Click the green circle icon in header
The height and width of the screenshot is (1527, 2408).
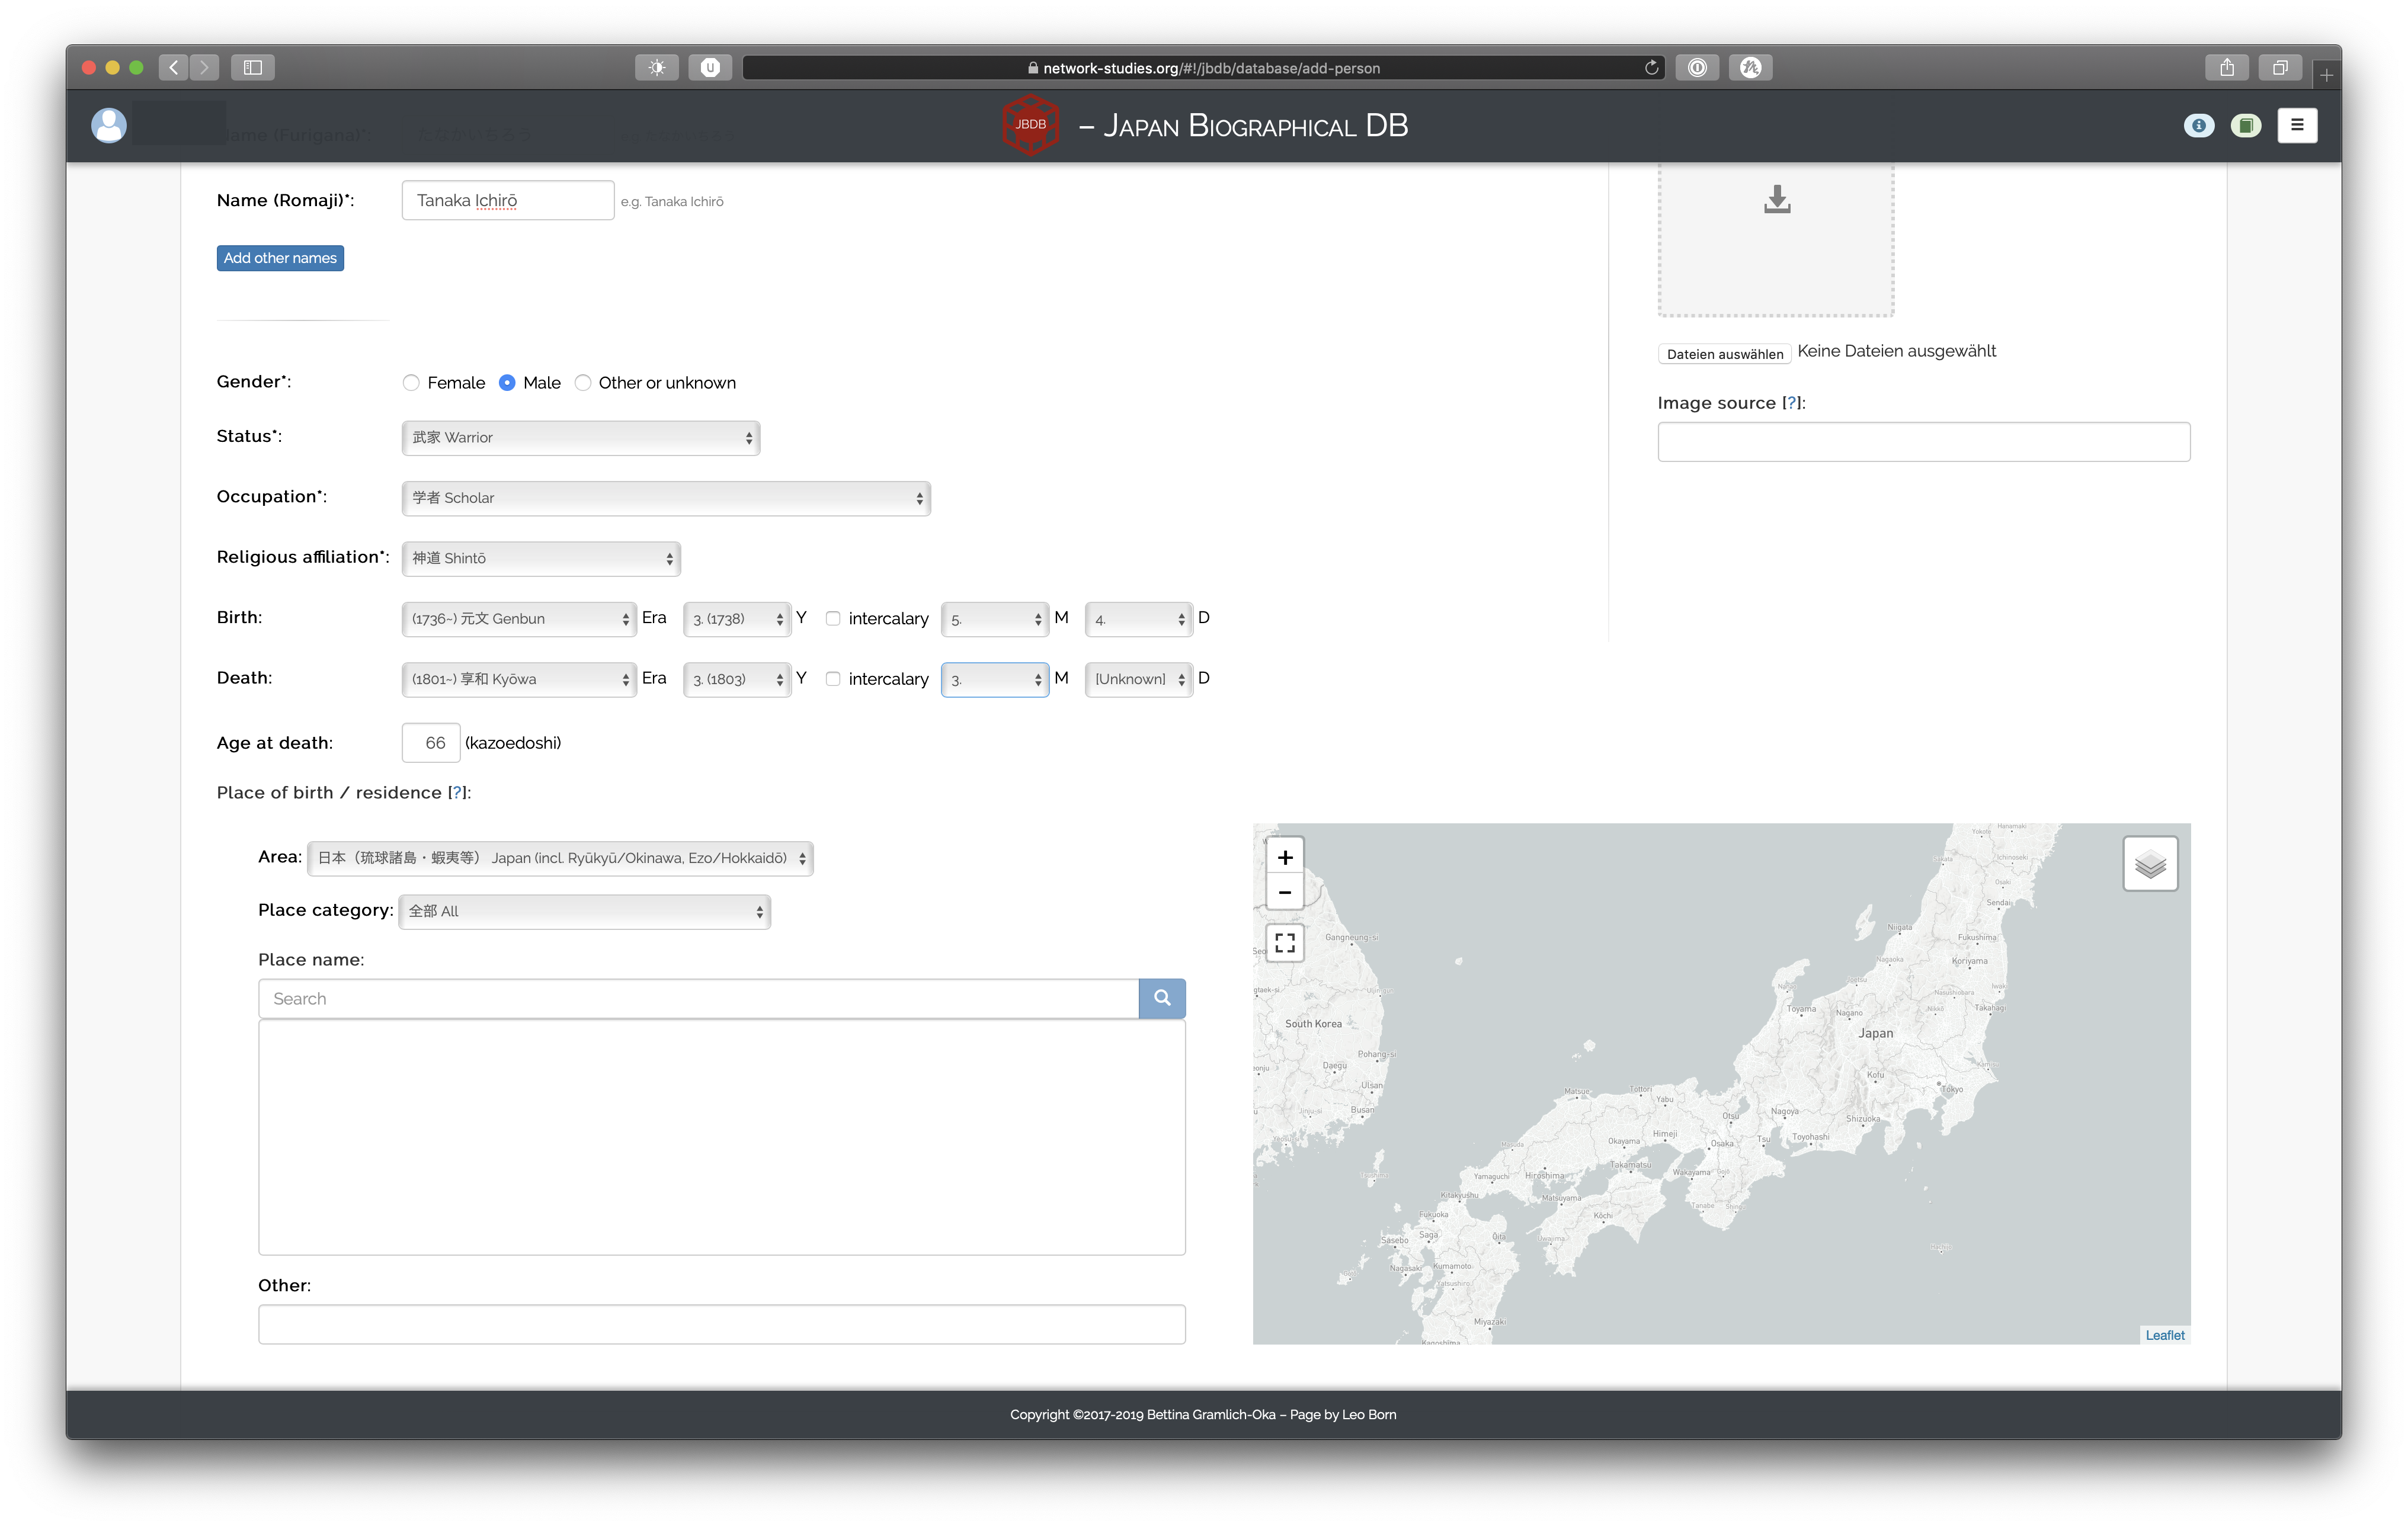[2246, 124]
